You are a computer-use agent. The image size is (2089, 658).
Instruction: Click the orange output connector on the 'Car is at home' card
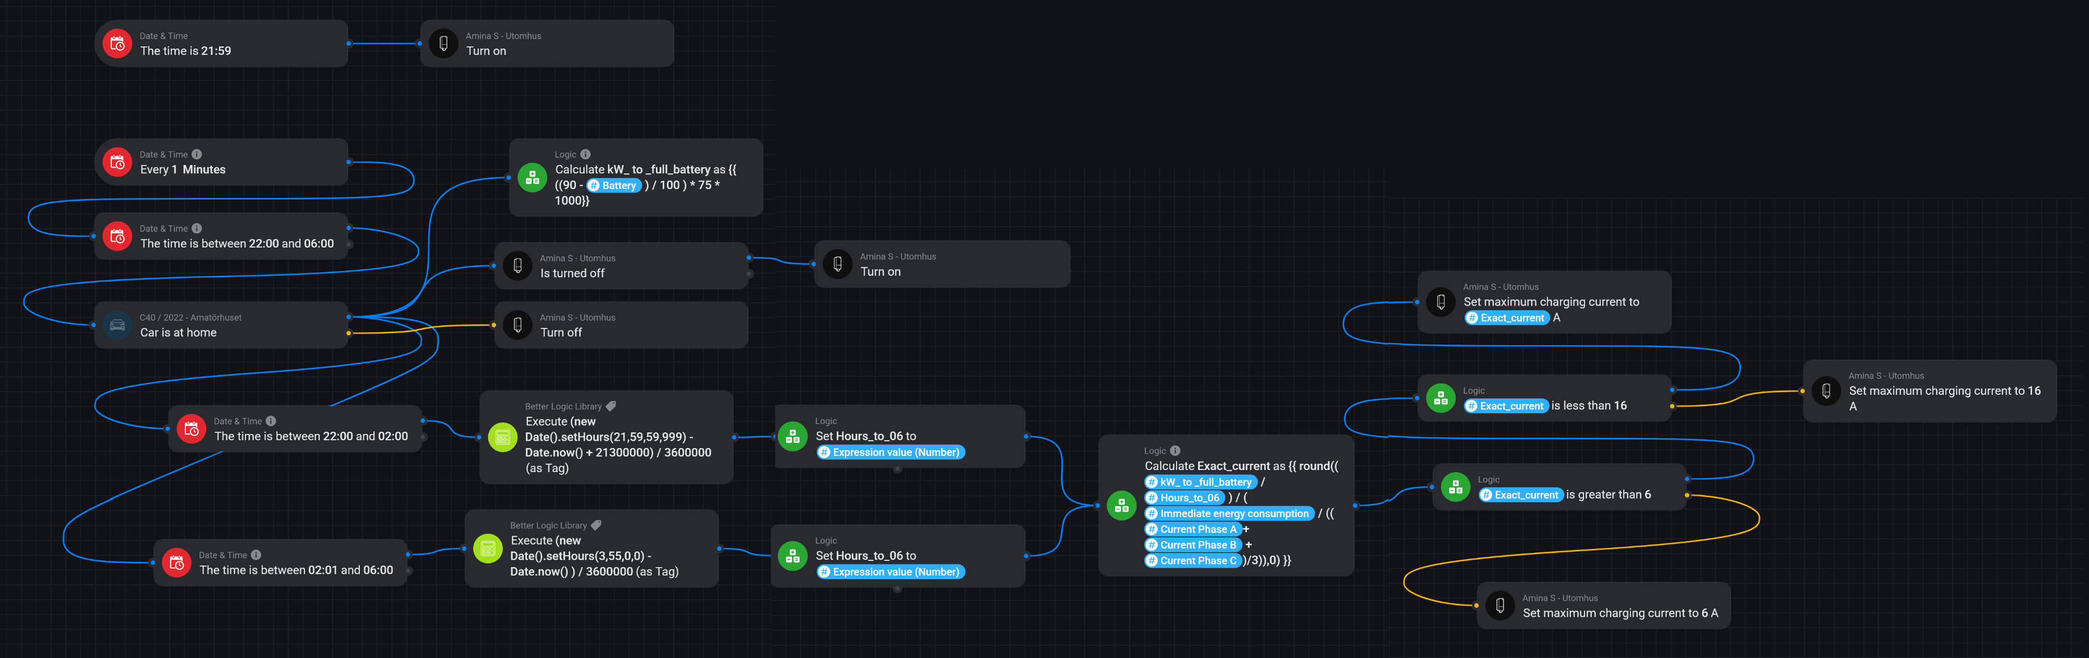[349, 334]
